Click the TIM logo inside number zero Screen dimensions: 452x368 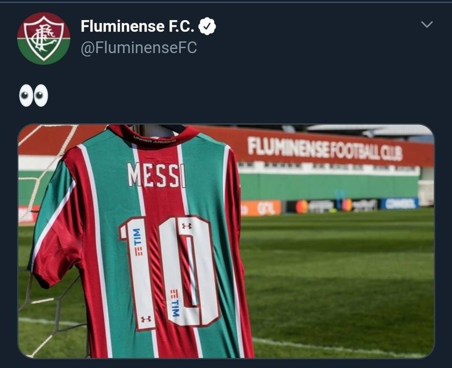[x=175, y=303]
